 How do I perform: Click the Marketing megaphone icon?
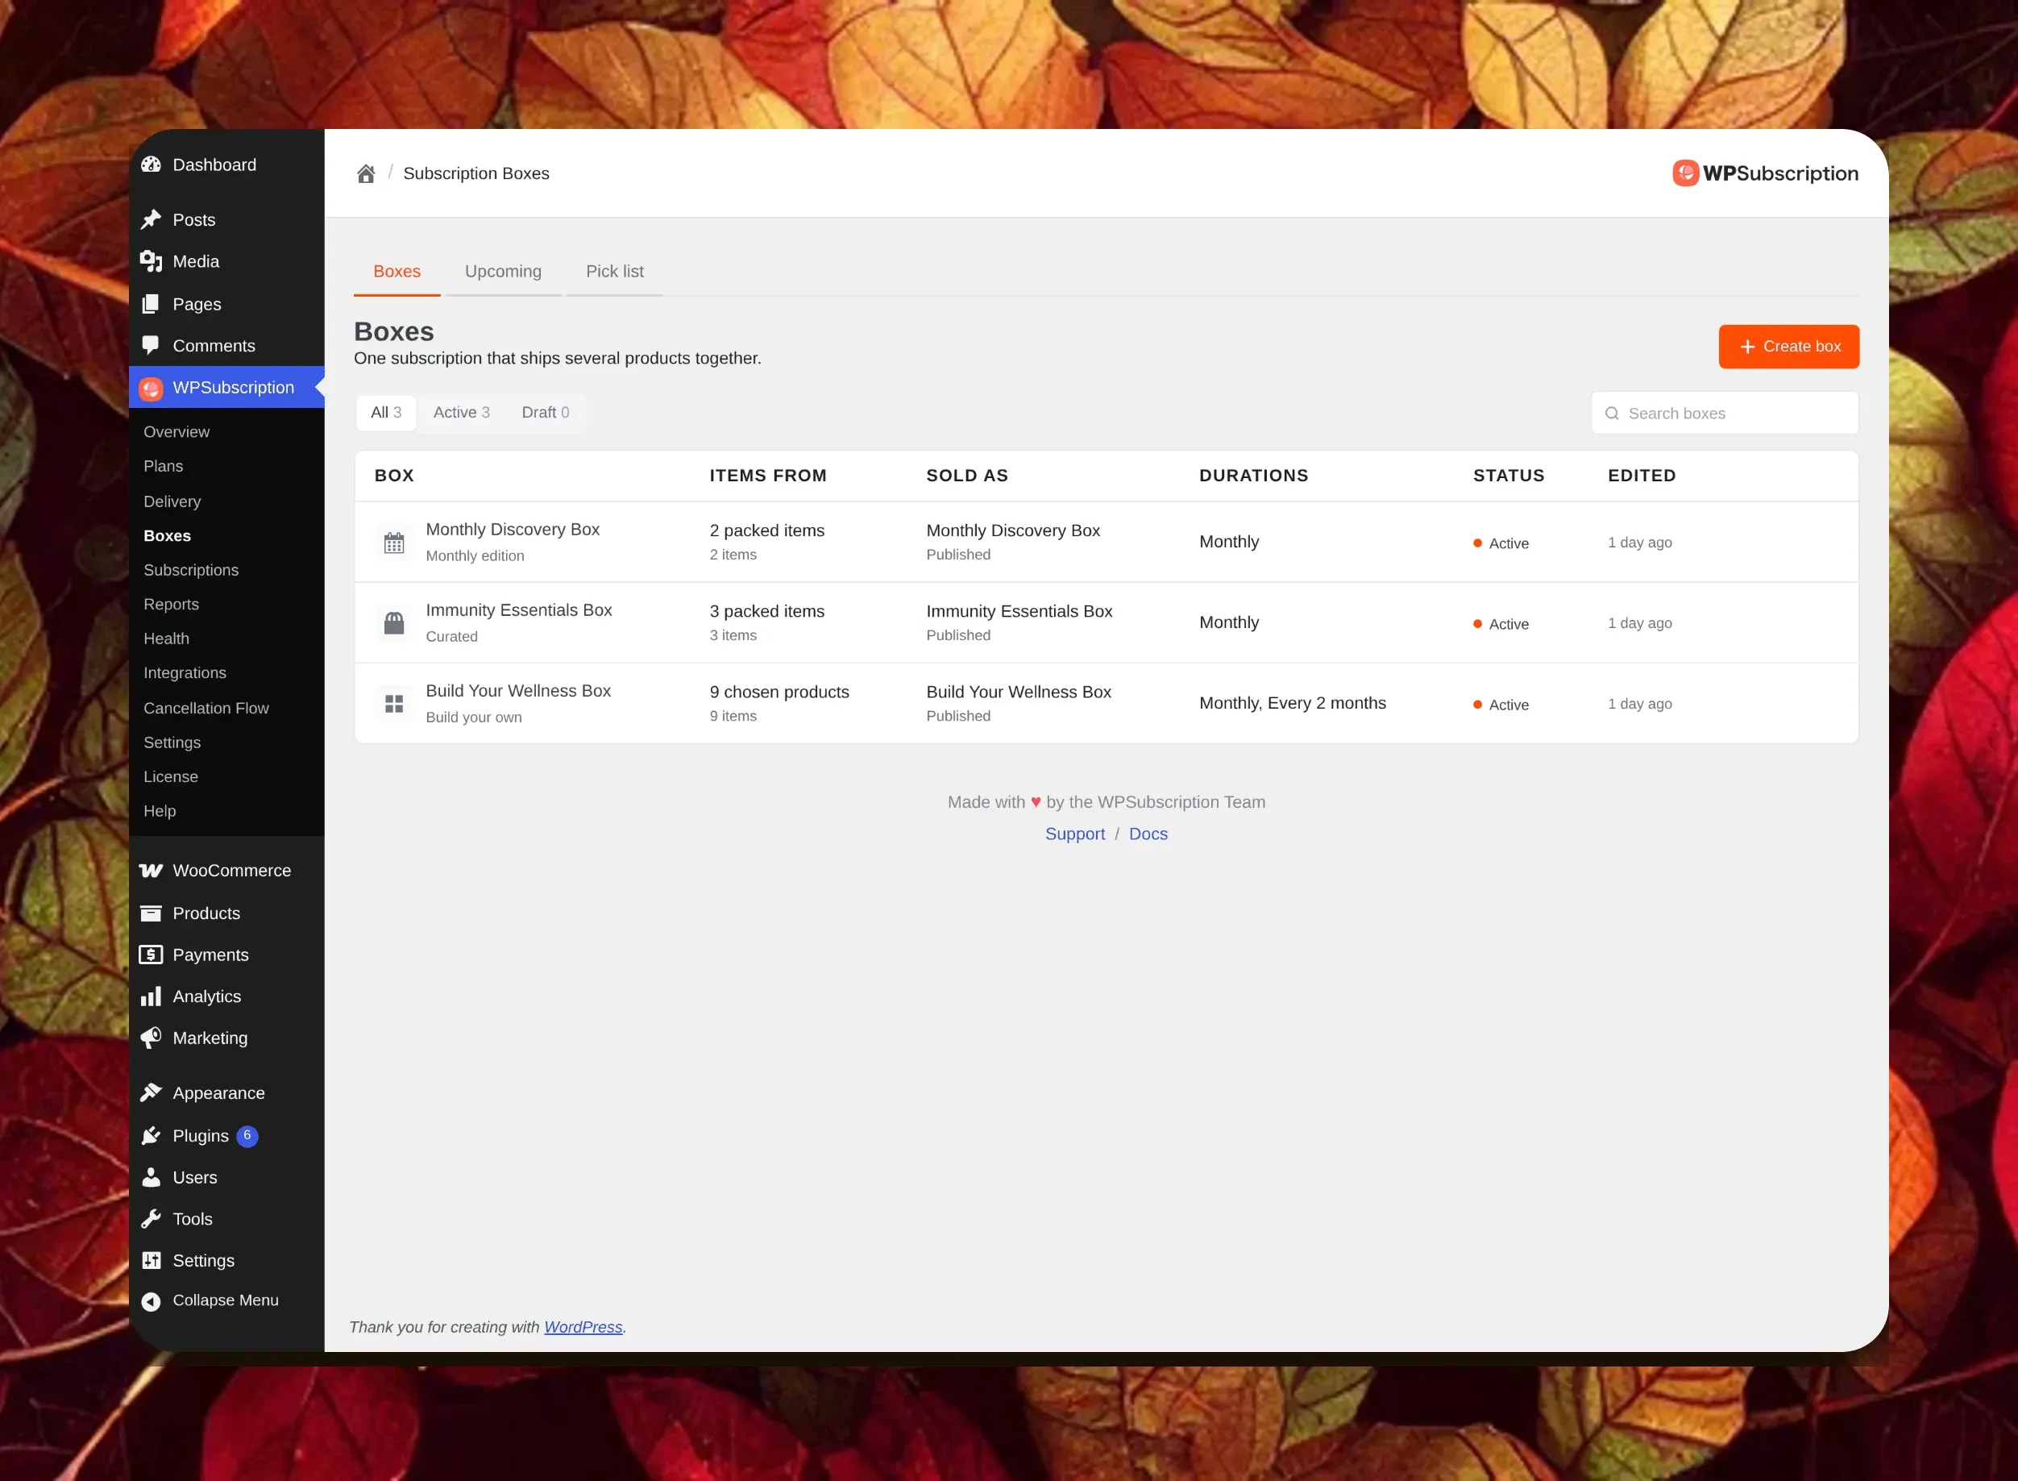151,1038
